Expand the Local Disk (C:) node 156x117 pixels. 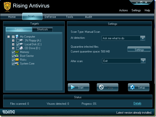13,44
